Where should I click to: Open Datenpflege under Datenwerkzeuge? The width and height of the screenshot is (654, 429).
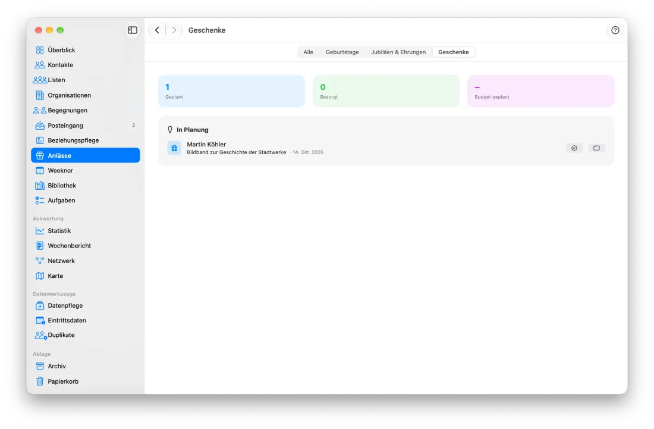point(85,305)
